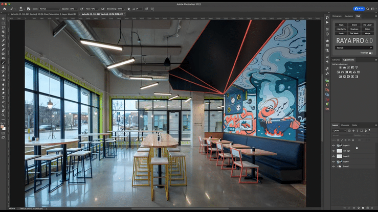Click Raya Pro Del Layer button
The height and width of the screenshot is (212, 378).
pos(367,25)
